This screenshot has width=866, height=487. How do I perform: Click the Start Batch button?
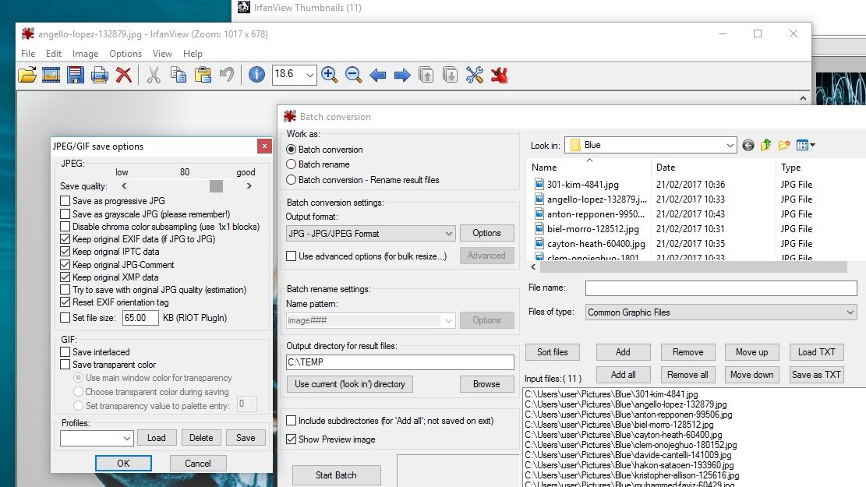point(336,475)
